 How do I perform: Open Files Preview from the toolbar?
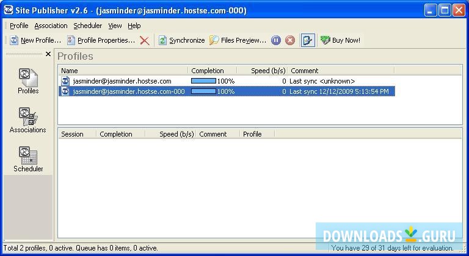pos(238,40)
